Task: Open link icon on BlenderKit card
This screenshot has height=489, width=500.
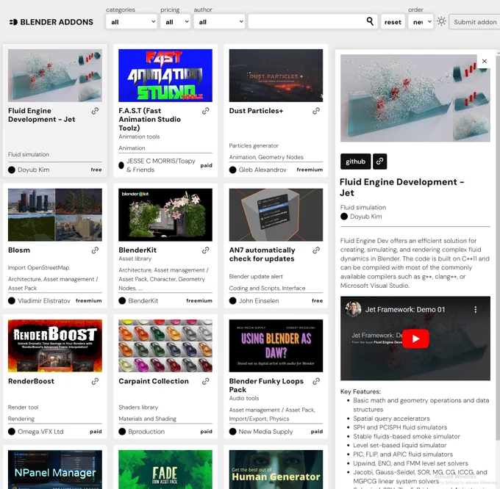Action: (206, 250)
